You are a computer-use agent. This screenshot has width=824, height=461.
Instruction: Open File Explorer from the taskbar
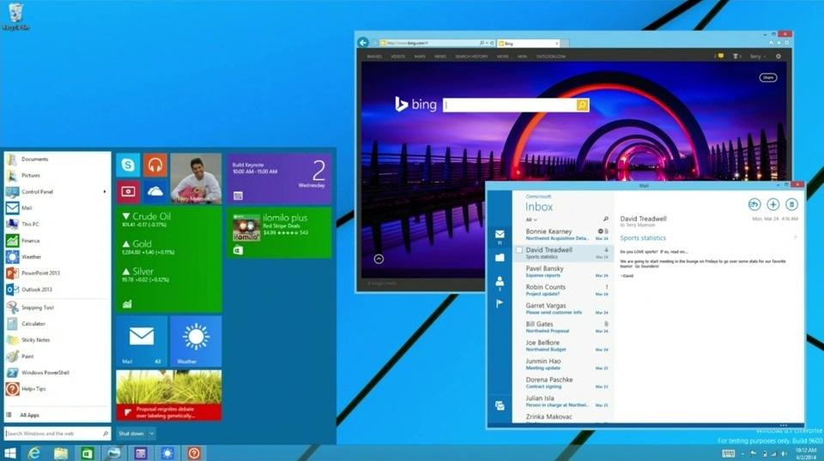(60, 452)
